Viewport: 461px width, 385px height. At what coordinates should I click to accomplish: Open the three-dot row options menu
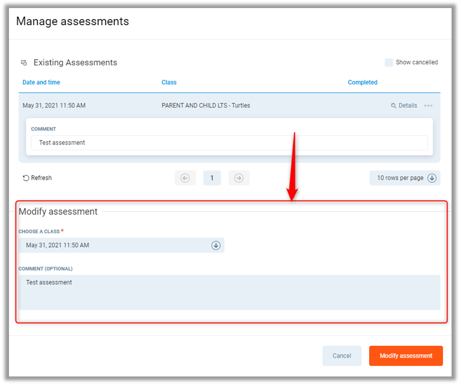428,106
